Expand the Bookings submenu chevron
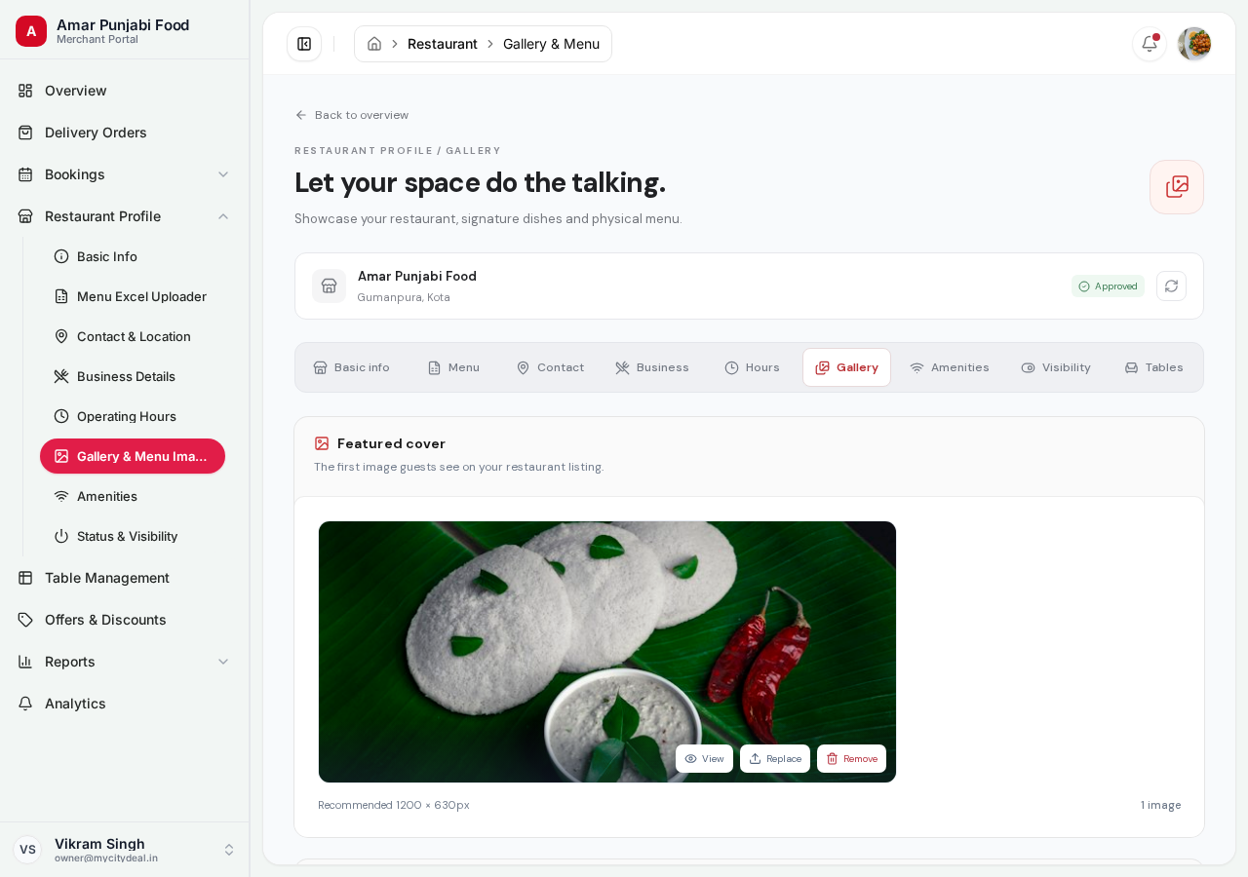The image size is (1248, 877). point(223,174)
